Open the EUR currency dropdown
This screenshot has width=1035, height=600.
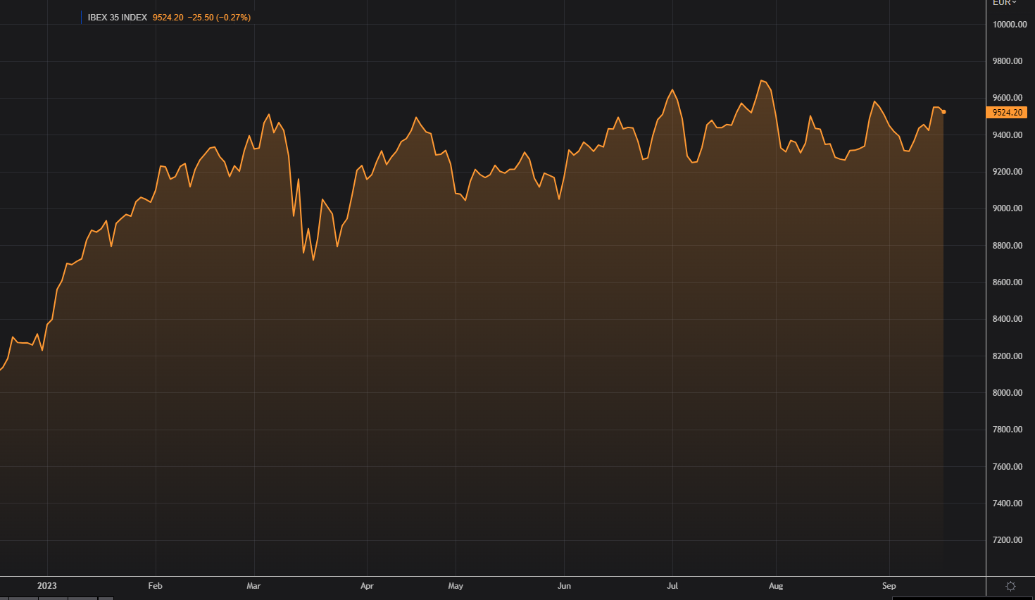[1005, 3]
